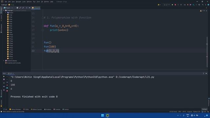Select Scratches and Consoles in tree

[13, 63]
